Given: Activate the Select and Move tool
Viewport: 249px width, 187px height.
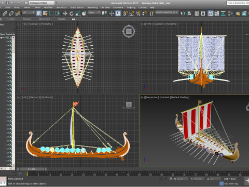Looking at the screenshot, I should 65,14.
